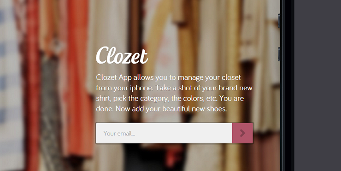
Task: Click the upper side button on phone mockup
Action: (x=279, y=21)
